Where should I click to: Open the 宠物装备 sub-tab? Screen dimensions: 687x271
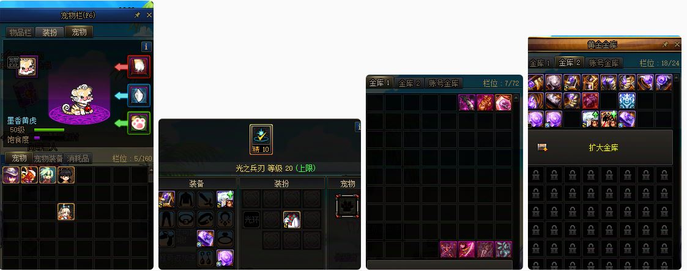click(48, 158)
